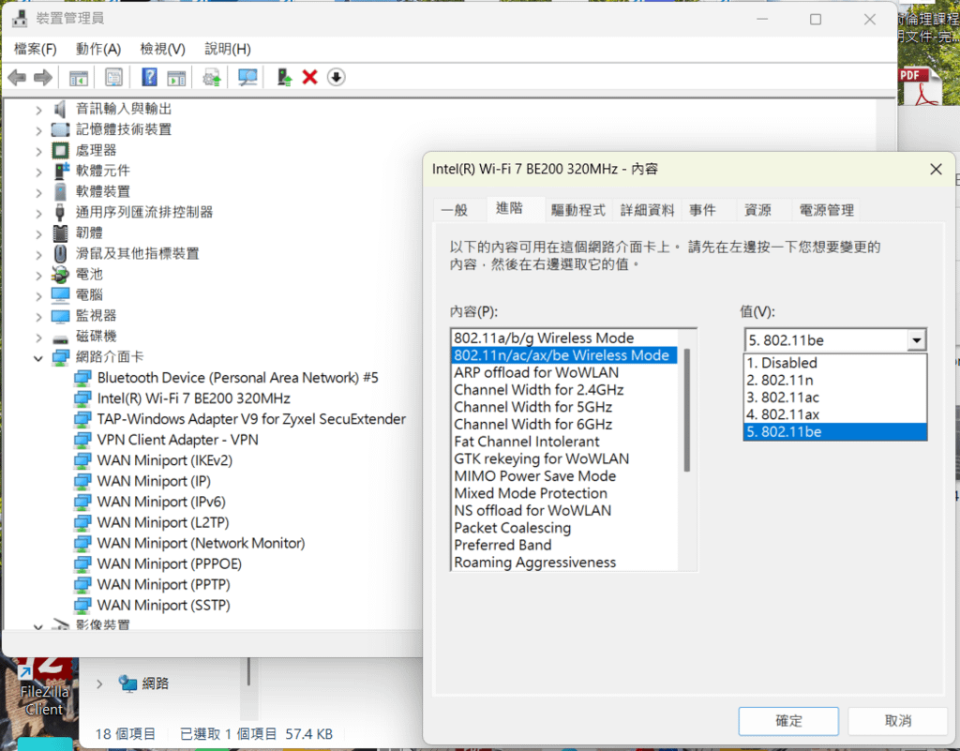Select 'Roaming Aggressiveness' property
The image size is (960, 751).
coord(564,563)
